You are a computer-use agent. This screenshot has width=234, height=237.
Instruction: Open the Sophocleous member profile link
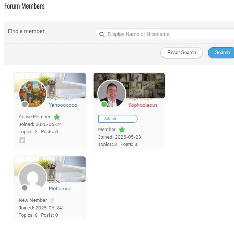pyautogui.click(x=143, y=105)
